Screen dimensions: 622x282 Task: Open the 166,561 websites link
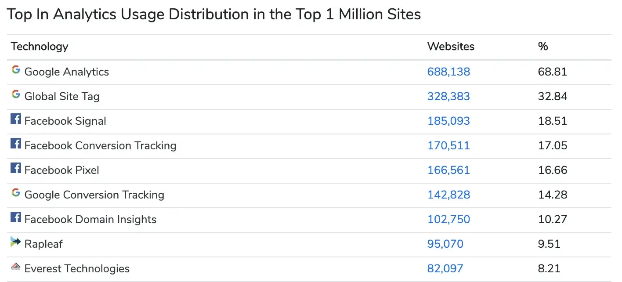coord(448,170)
